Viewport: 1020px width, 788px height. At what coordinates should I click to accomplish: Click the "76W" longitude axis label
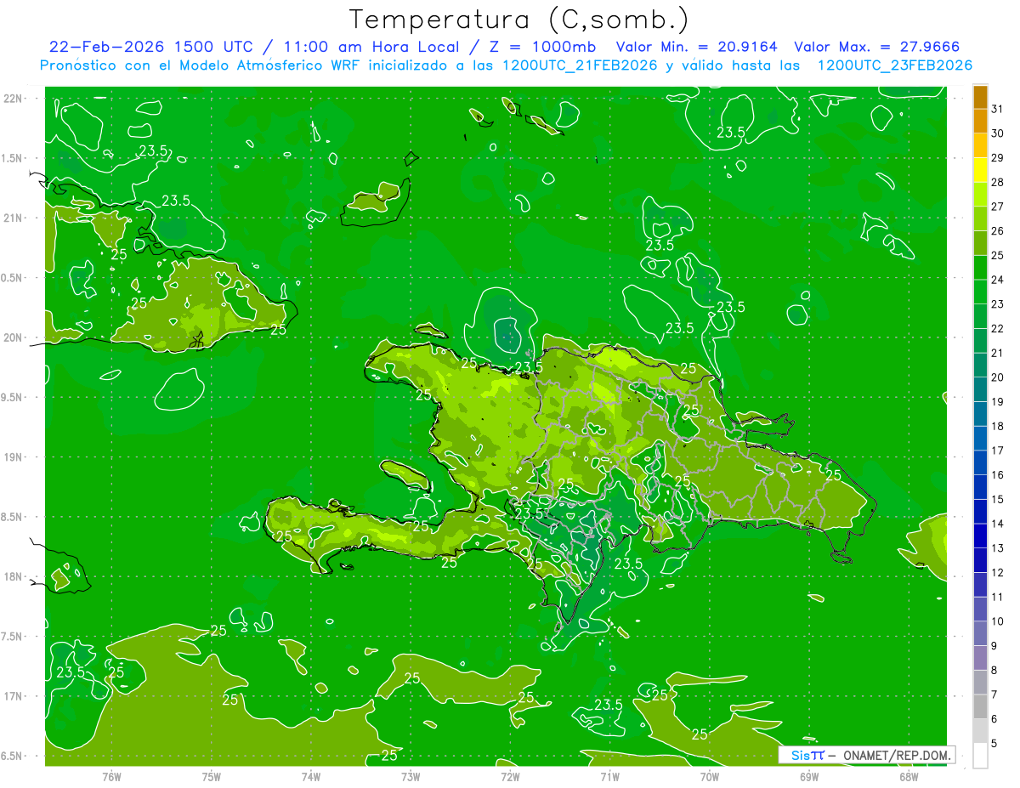tap(111, 776)
